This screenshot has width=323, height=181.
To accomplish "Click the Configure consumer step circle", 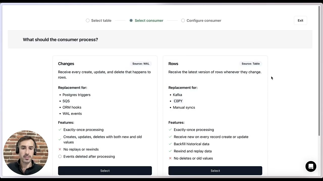I will (183, 21).
